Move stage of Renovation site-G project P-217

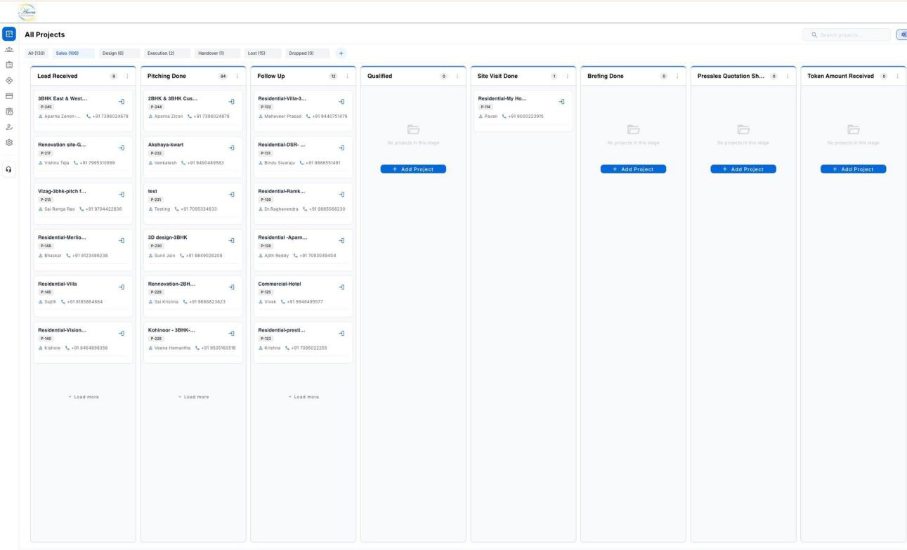click(122, 148)
